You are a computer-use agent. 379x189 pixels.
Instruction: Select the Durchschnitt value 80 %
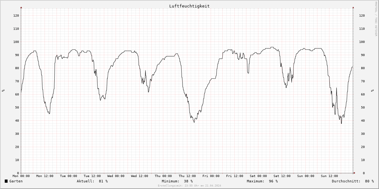pos(369,181)
